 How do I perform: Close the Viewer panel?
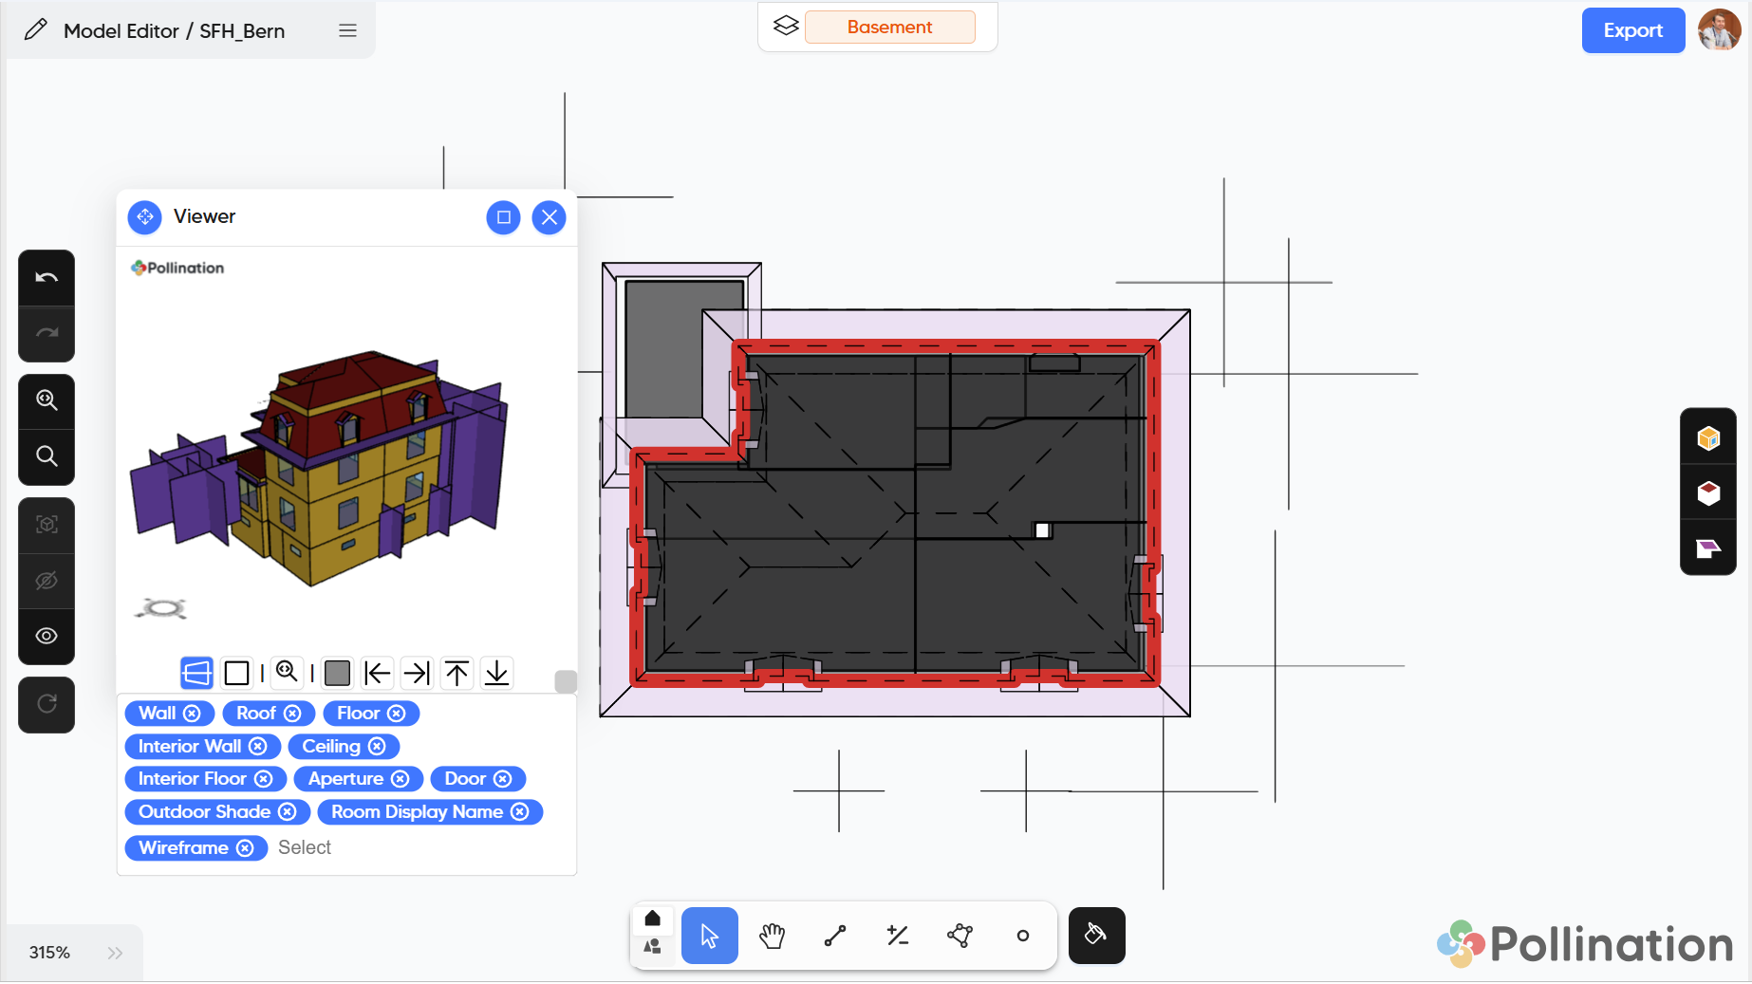(549, 217)
